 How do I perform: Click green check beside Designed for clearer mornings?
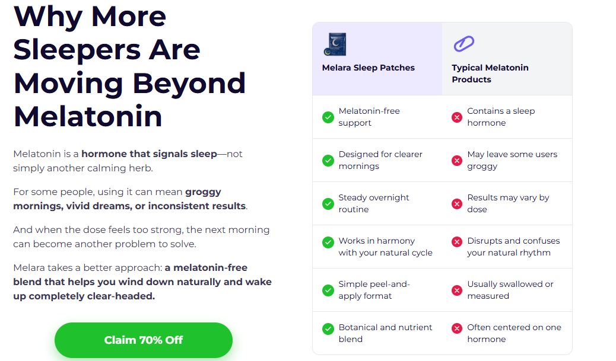click(328, 161)
